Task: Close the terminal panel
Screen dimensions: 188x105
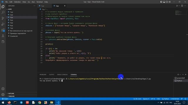Action: (186, 75)
